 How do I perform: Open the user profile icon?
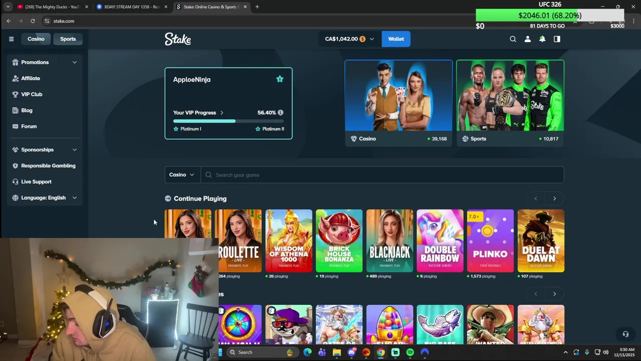pyautogui.click(x=527, y=39)
